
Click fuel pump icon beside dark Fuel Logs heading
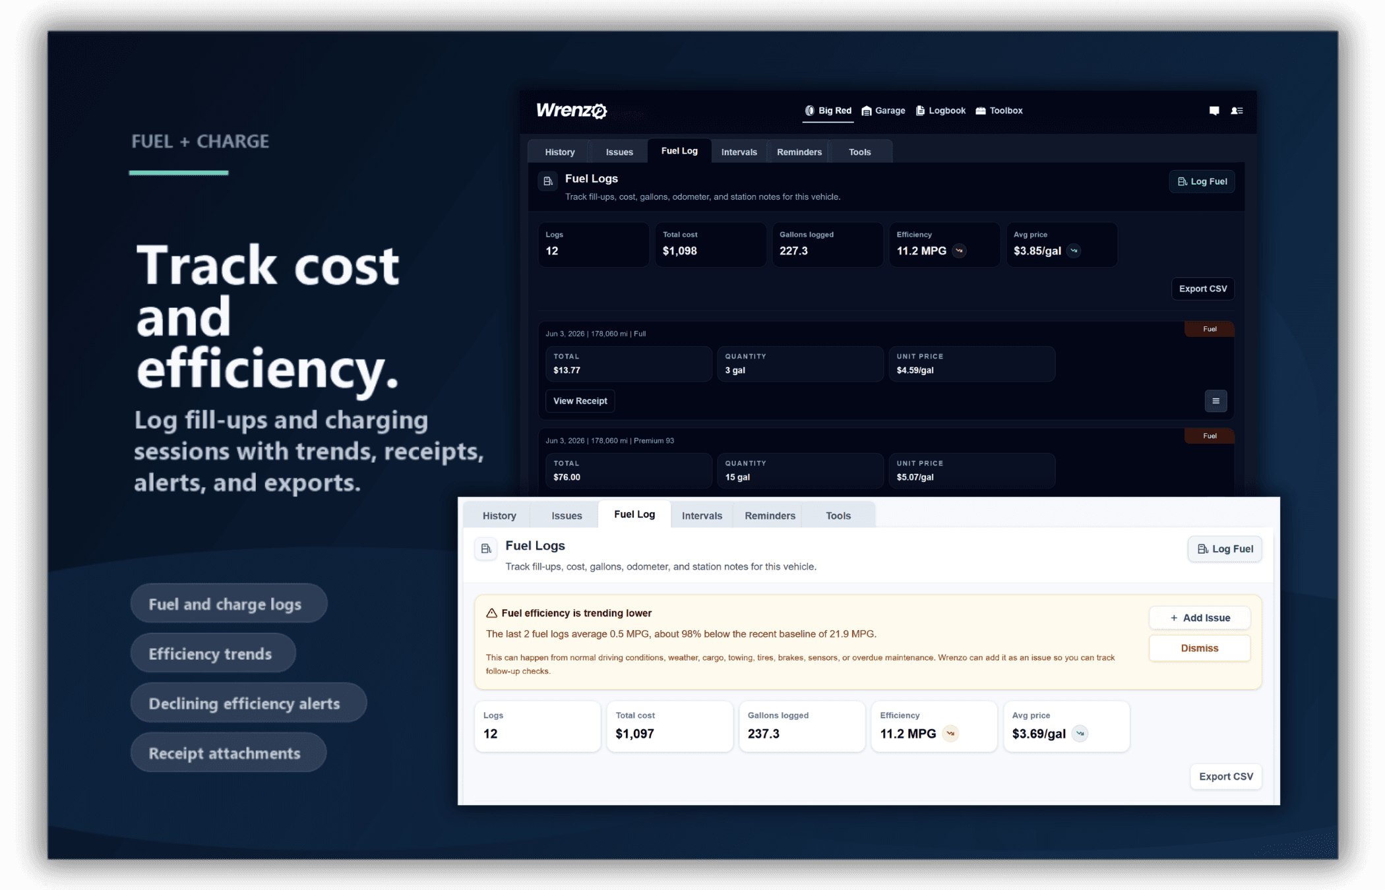click(x=548, y=181)
